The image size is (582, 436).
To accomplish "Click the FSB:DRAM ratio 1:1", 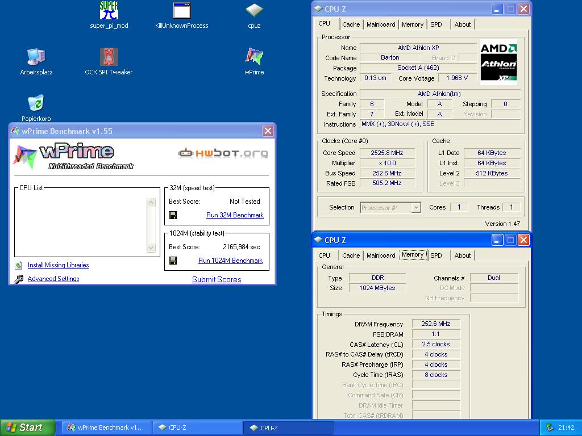I will click(x=436, y=334).
